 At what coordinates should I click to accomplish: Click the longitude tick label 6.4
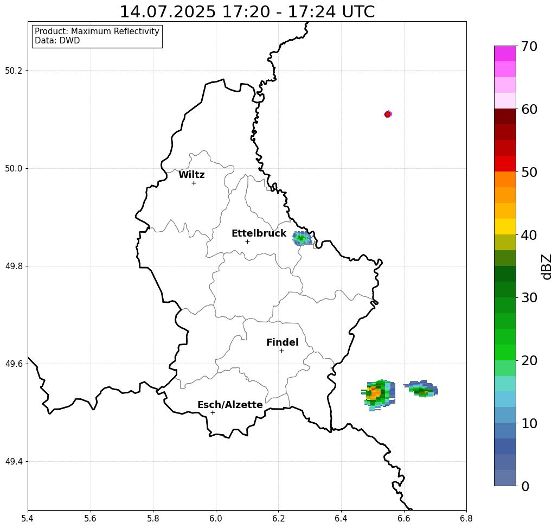[x=341, y=519]
